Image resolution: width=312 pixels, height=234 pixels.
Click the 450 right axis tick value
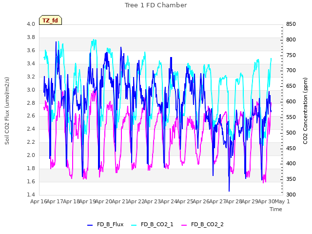(291, 148)
